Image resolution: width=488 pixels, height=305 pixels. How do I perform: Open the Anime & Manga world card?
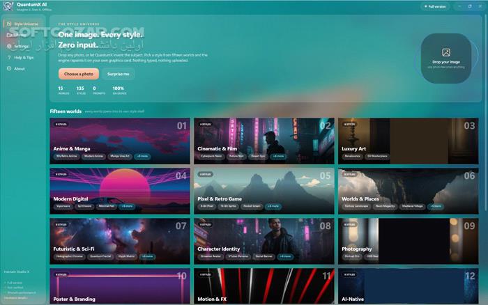click(120, 141)
